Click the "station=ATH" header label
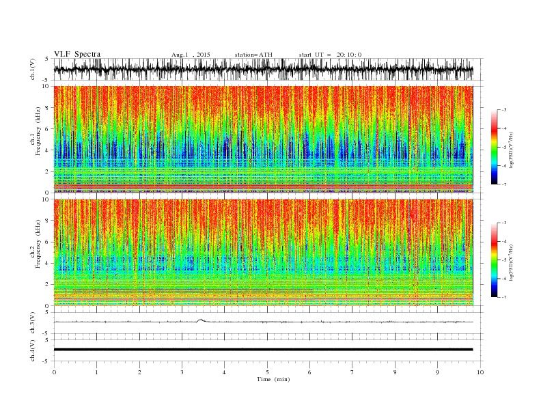 (253, 55)
